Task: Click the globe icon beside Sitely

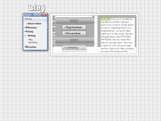Action: coord(27,31)
